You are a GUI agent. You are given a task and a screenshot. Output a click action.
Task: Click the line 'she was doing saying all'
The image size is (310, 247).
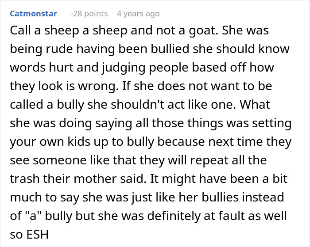(151, 123)
